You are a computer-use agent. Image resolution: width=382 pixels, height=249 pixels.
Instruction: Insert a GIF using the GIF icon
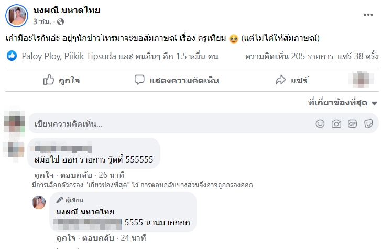tap(352, 124)
